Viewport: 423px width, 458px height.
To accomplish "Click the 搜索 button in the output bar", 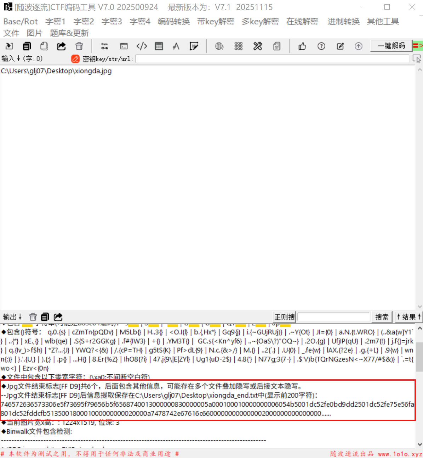I will point(382,317).
